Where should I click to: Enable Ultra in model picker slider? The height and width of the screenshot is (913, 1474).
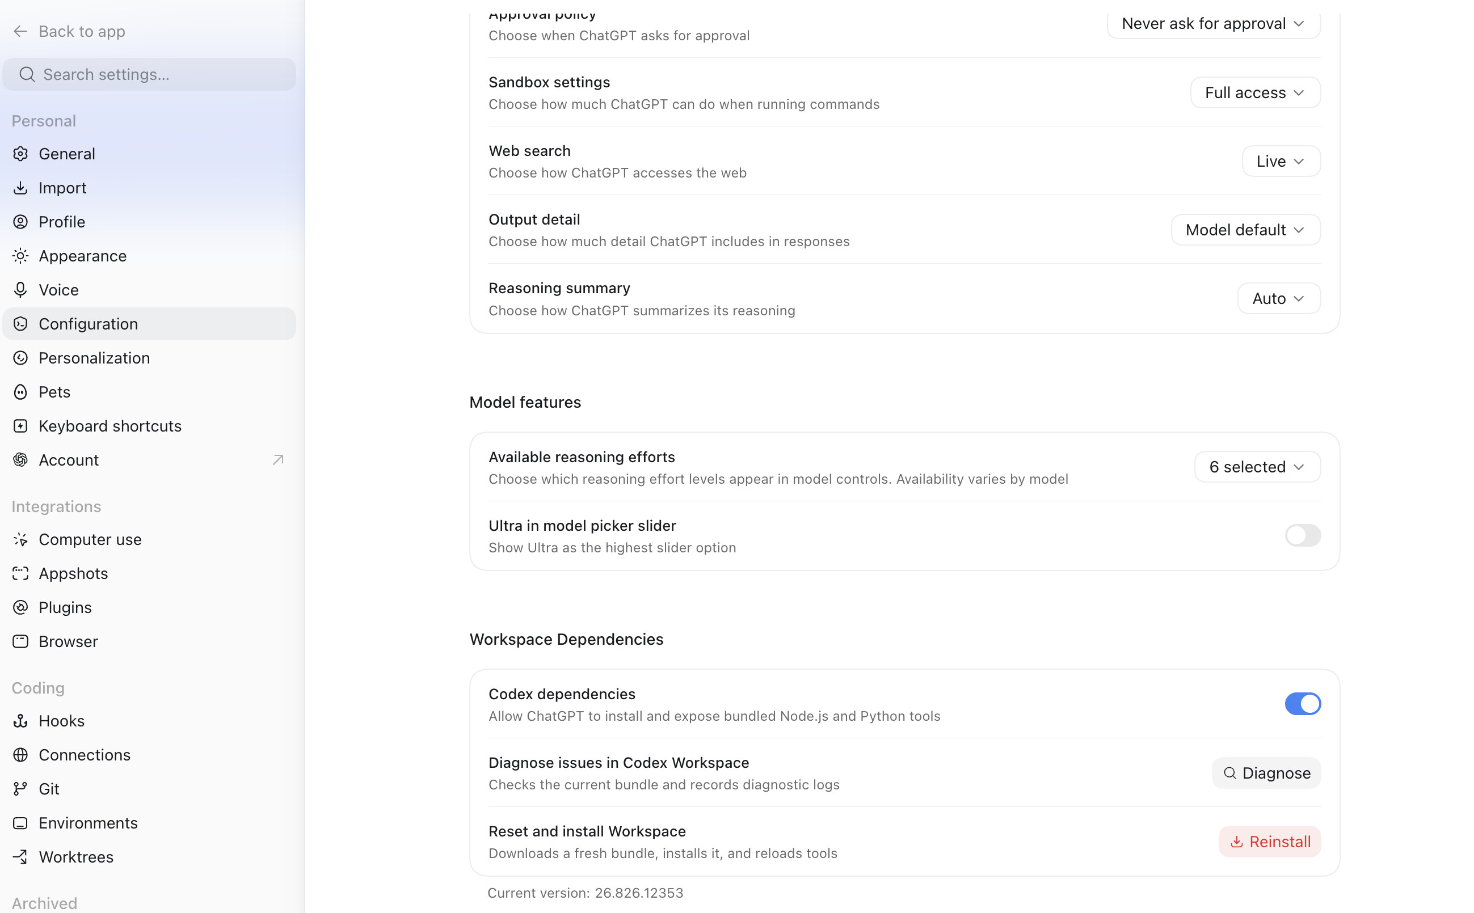[1303, 535]
